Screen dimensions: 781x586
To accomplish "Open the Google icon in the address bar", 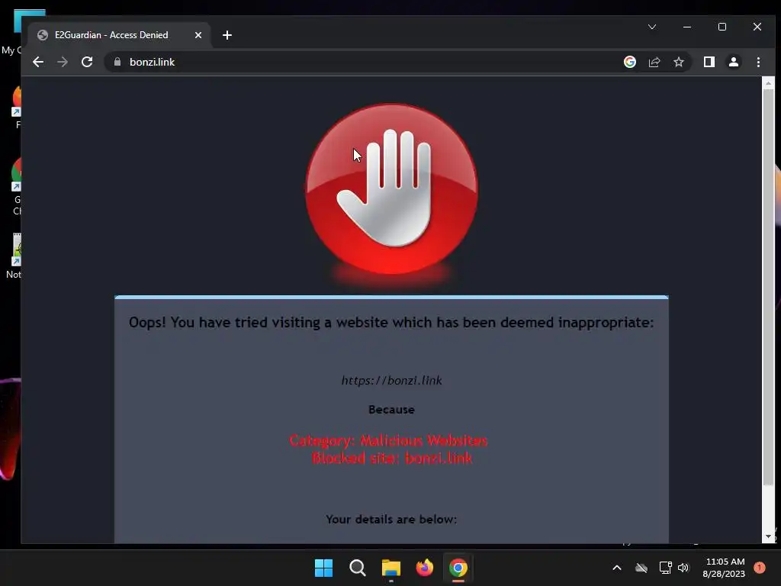I will coord(629,62).
